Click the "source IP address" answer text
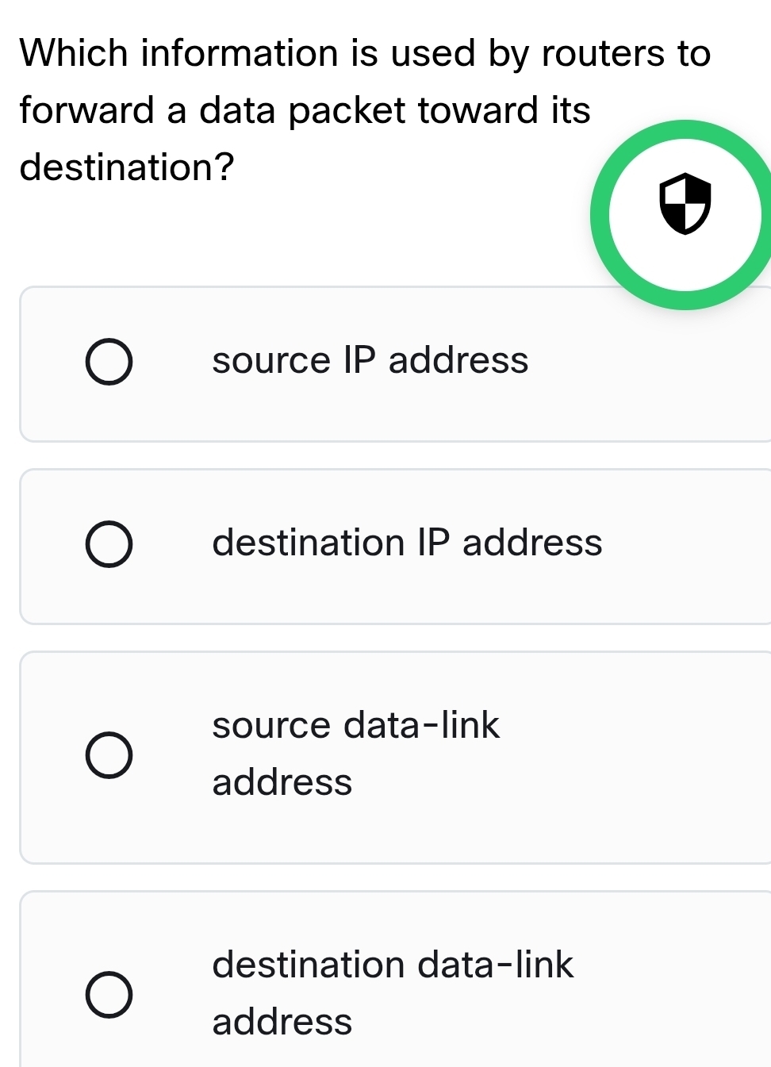 (370, 361)
